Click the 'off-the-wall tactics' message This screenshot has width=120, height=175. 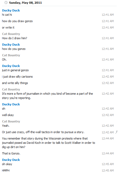[x=43, y=132]
